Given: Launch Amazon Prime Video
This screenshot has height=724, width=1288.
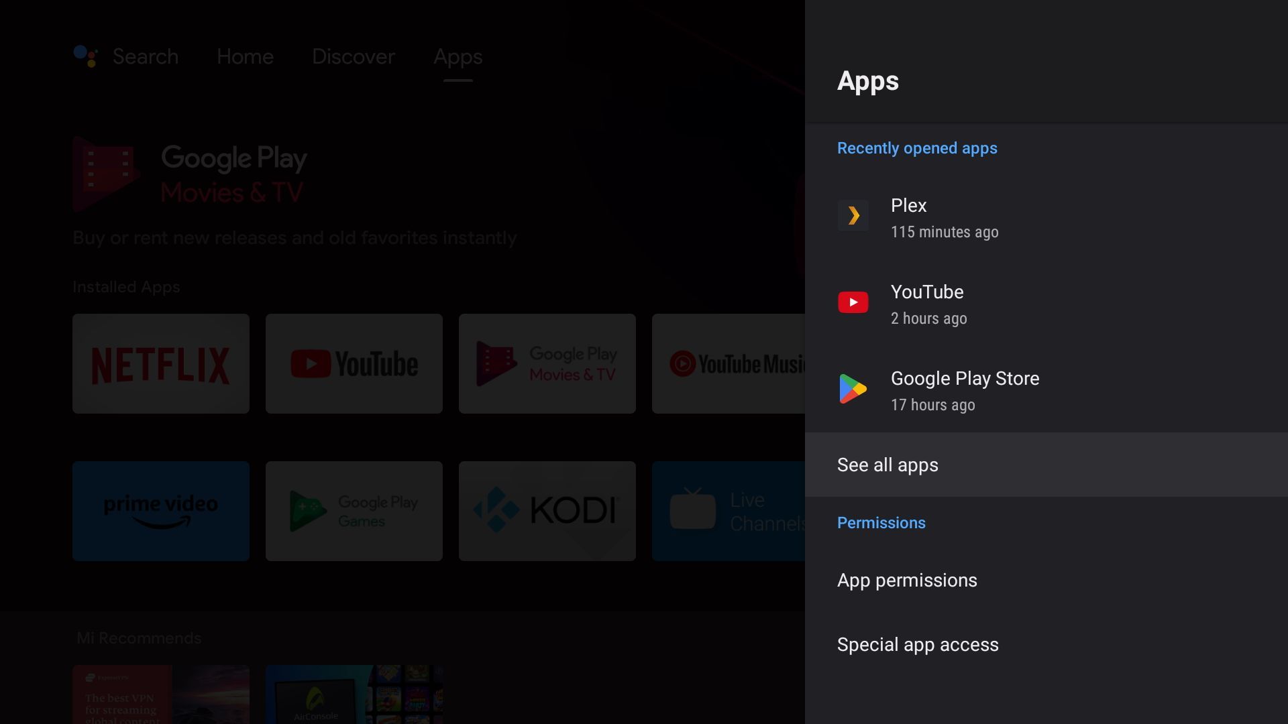Looking at the screenshot, I should coord(161,510).
